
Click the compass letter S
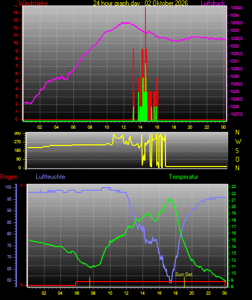pyautogui.click(x=237, y=151)
